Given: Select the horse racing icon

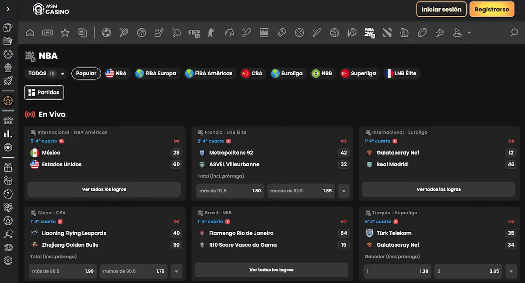Looking at the screenshot, I should [x=229, y=32].
